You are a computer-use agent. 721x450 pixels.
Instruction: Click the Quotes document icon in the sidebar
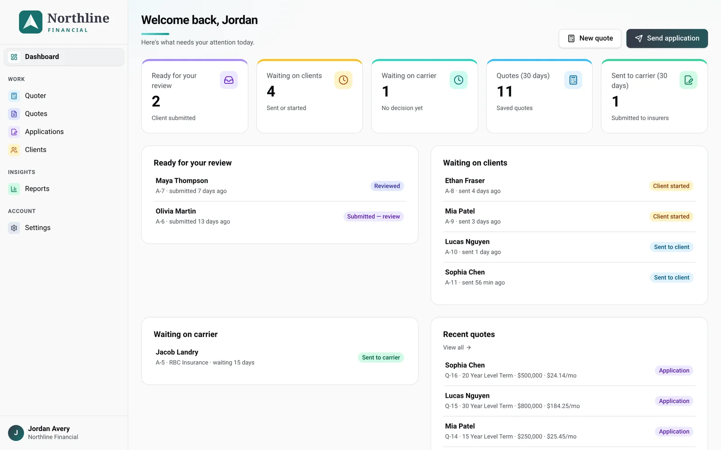(14, 114)
